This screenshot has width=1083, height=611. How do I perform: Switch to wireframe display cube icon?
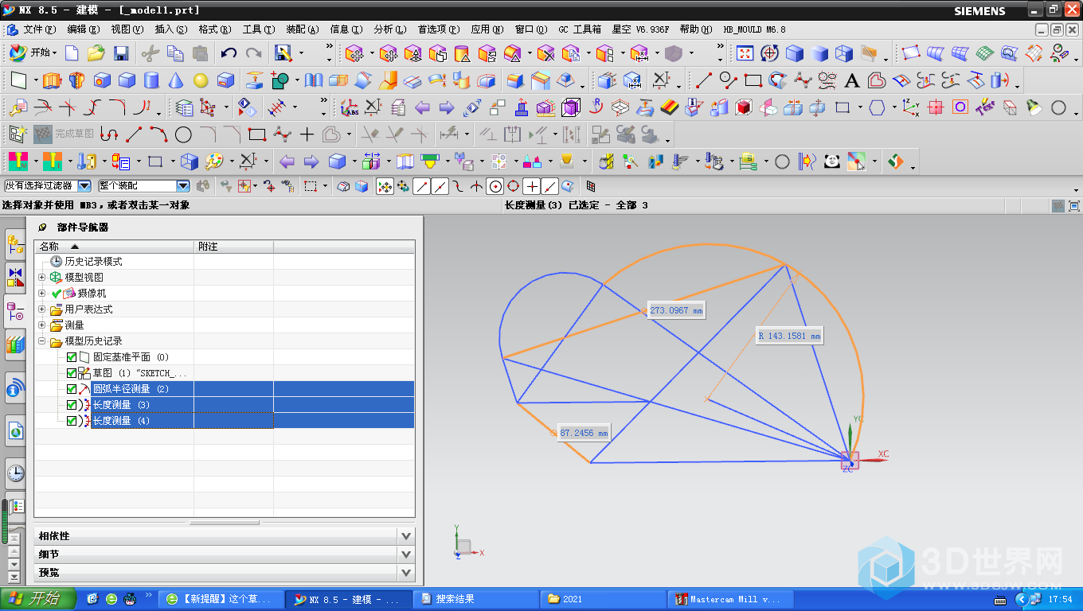click(844, 53)
